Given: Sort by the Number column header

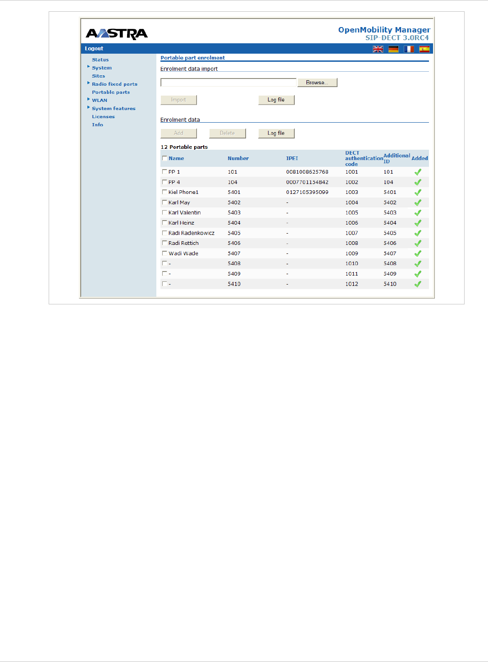Looking at the screenshot, I should [x=238, y=158].
